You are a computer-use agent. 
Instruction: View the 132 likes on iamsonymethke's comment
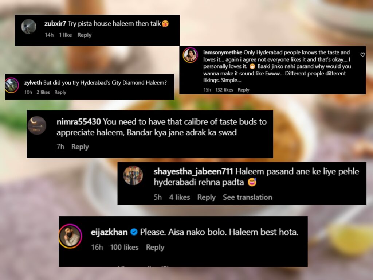pyautogui.click(x=224, y=90)
